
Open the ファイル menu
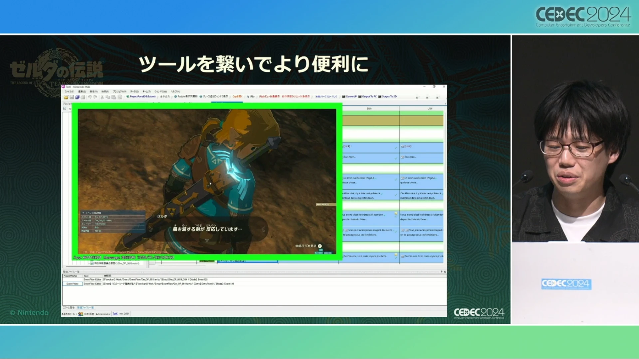pyautogui.click(x=69, y=91)
